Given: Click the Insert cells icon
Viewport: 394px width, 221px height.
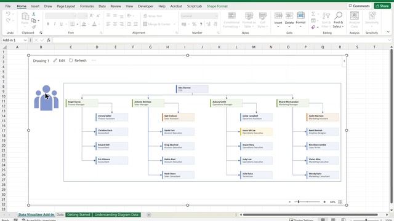Looking at the screenshot, I should [278, 16].
